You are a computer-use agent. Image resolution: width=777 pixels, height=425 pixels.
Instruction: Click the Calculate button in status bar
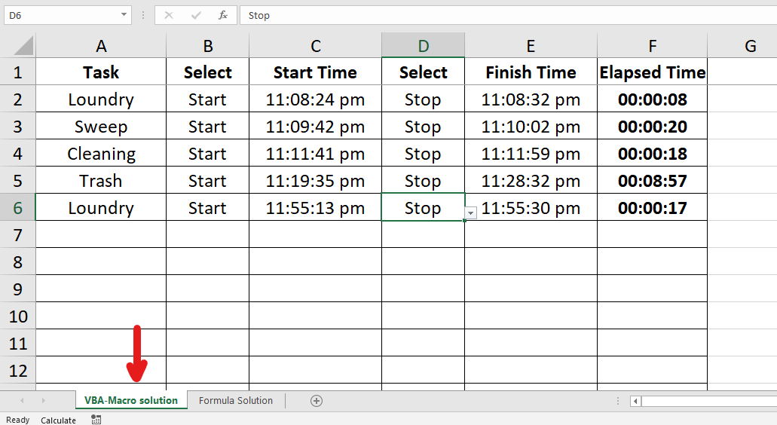58,420
